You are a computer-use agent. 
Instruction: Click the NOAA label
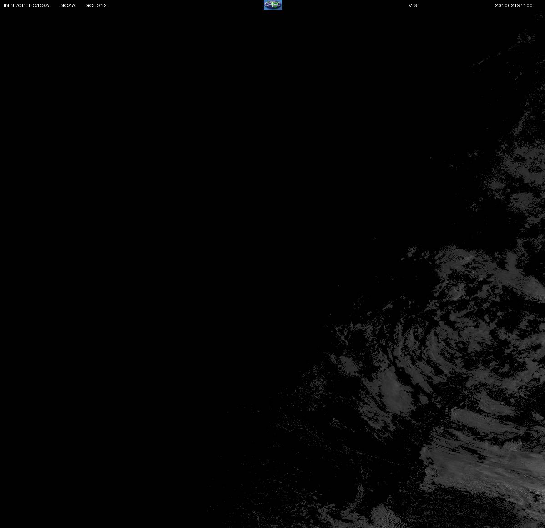point(68,5)
